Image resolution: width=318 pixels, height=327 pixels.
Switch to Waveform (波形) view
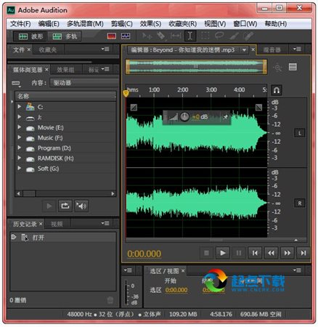[30, 36]
